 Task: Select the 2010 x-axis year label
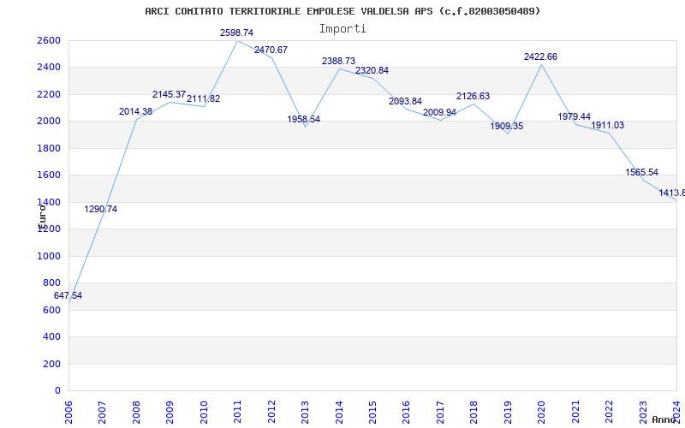[x=204, y=412]
